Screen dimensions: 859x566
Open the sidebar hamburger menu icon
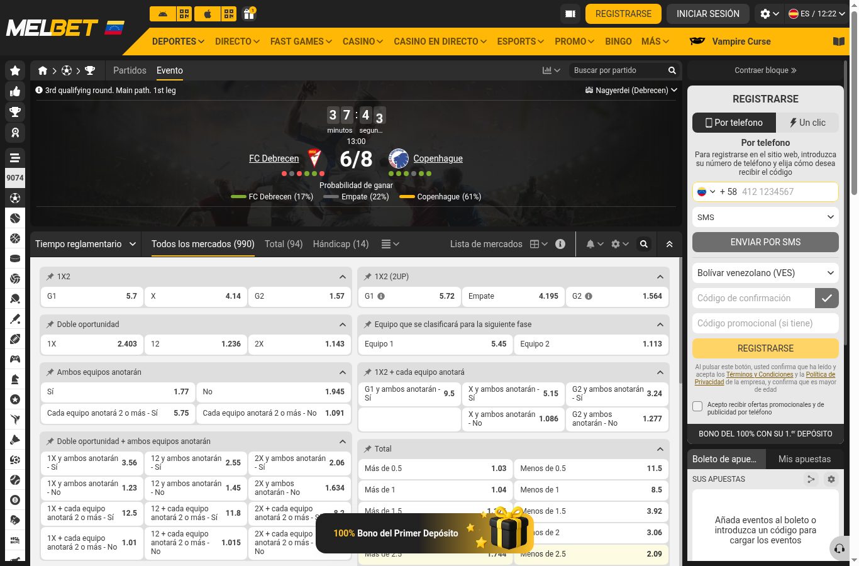pos(15,158)
